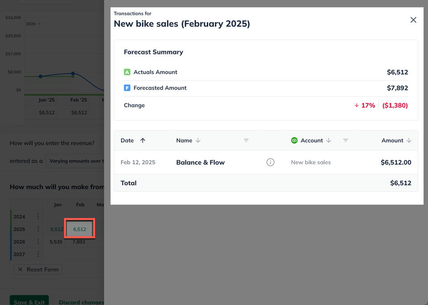Click the QuickBooks logo in the Account header

point(294,140)
